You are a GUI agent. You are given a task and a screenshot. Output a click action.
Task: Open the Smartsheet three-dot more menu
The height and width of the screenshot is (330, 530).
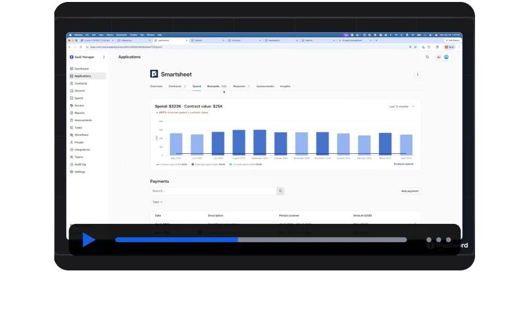[x=417, y=75]
